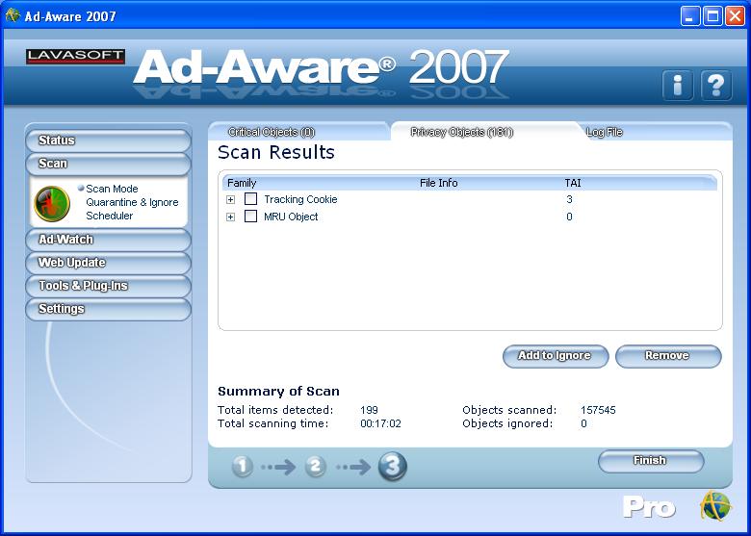Viewport: 751px width, 536px height.
Task: Check the MRU Object checkbox
Action: coord(250,216)
